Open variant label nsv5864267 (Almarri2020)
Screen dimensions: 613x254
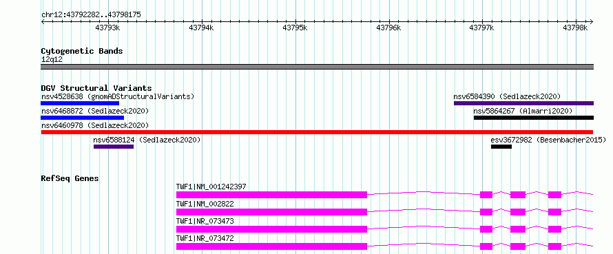click(x=523, y=111)
